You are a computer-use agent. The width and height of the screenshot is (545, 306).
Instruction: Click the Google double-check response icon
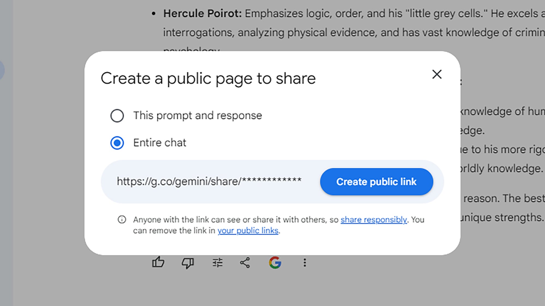pyautogui.click(x=275, y=263)
